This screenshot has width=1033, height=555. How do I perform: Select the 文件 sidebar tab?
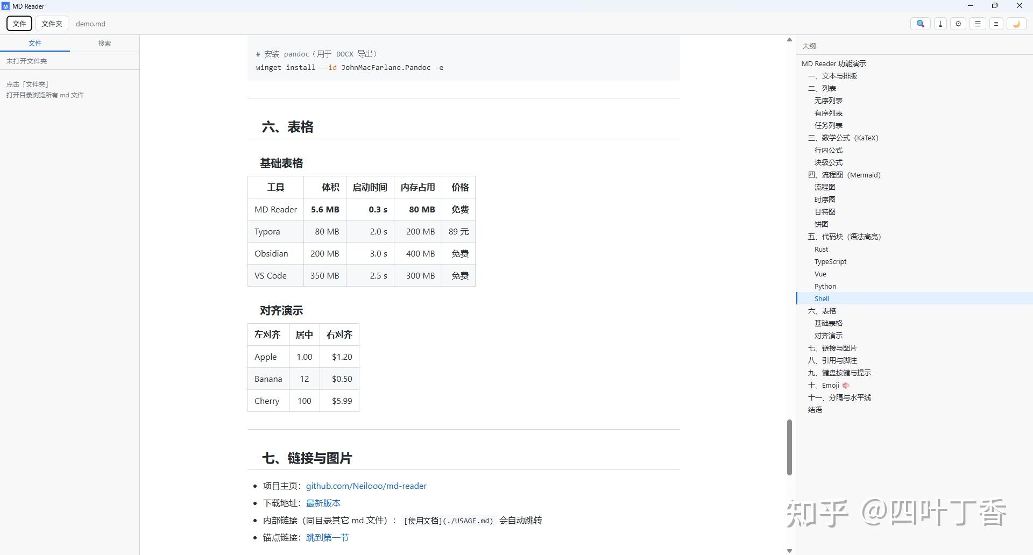tap(35, 44)
